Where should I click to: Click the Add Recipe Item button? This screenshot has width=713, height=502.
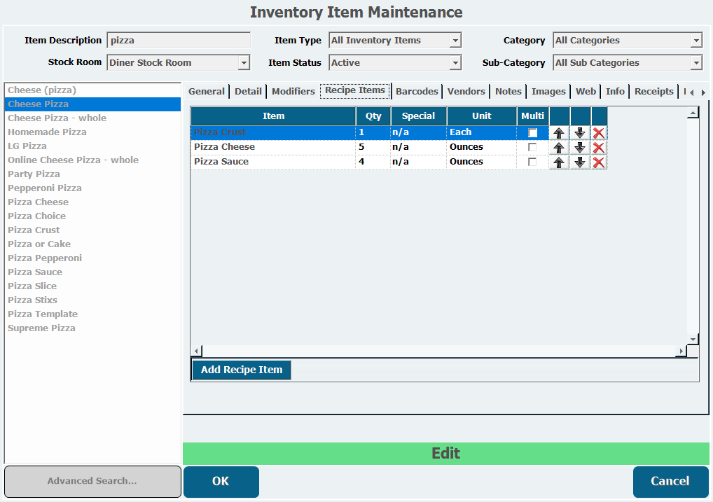tap(241, 370)
